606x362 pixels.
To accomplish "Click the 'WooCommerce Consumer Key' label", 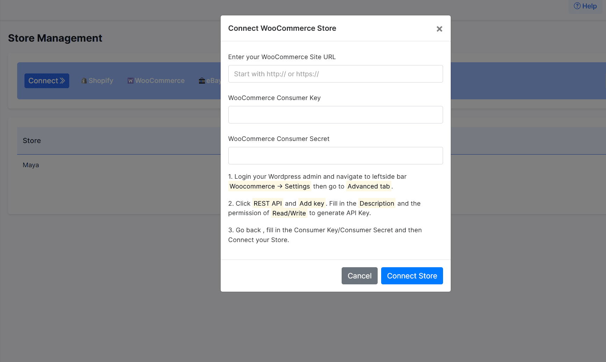I will pos(275,98).
